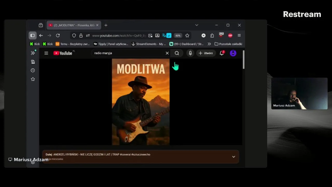Expand the list all tabs chevron

[x=197, y=25]
